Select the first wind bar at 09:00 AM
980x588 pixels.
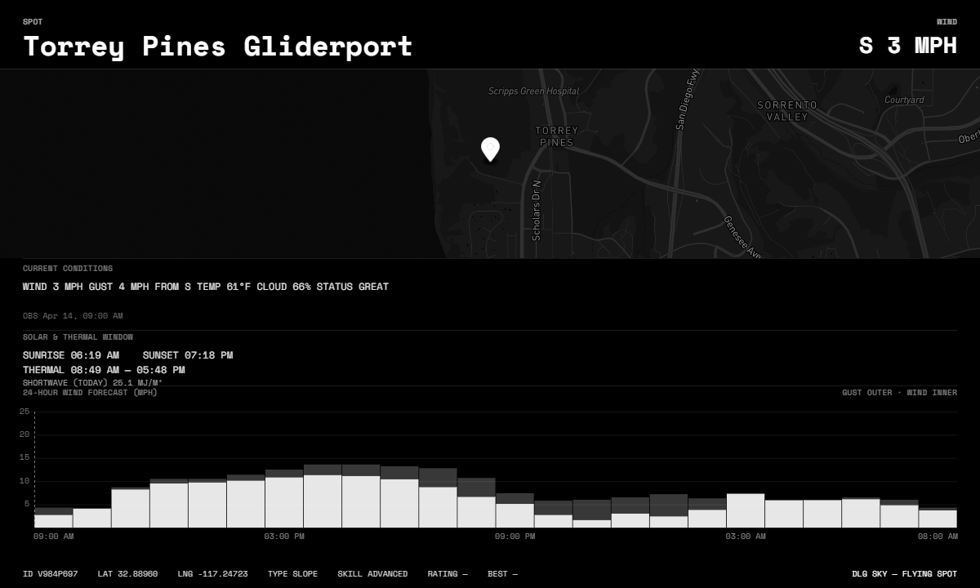tap(53, 519)
